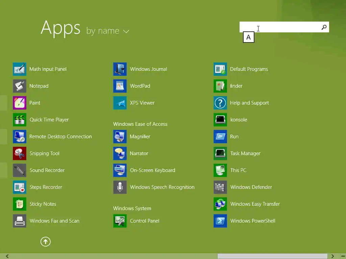Click the "Remote Desktop Connection" label
Image resolution: width=346 pixels, height=259 pixels.
pyautogui.click(x=60, y=137)
